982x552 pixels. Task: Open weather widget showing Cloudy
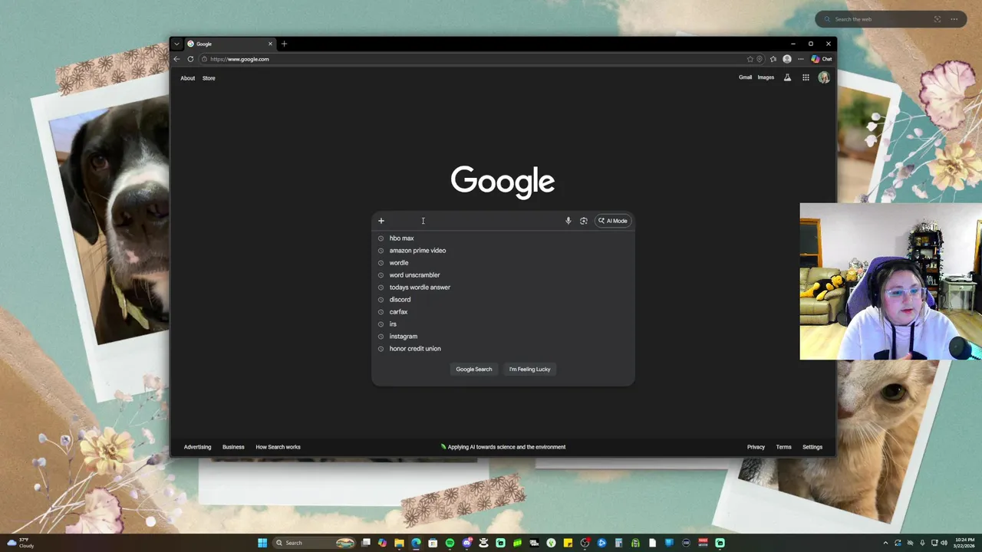click(x=21, y=543)
